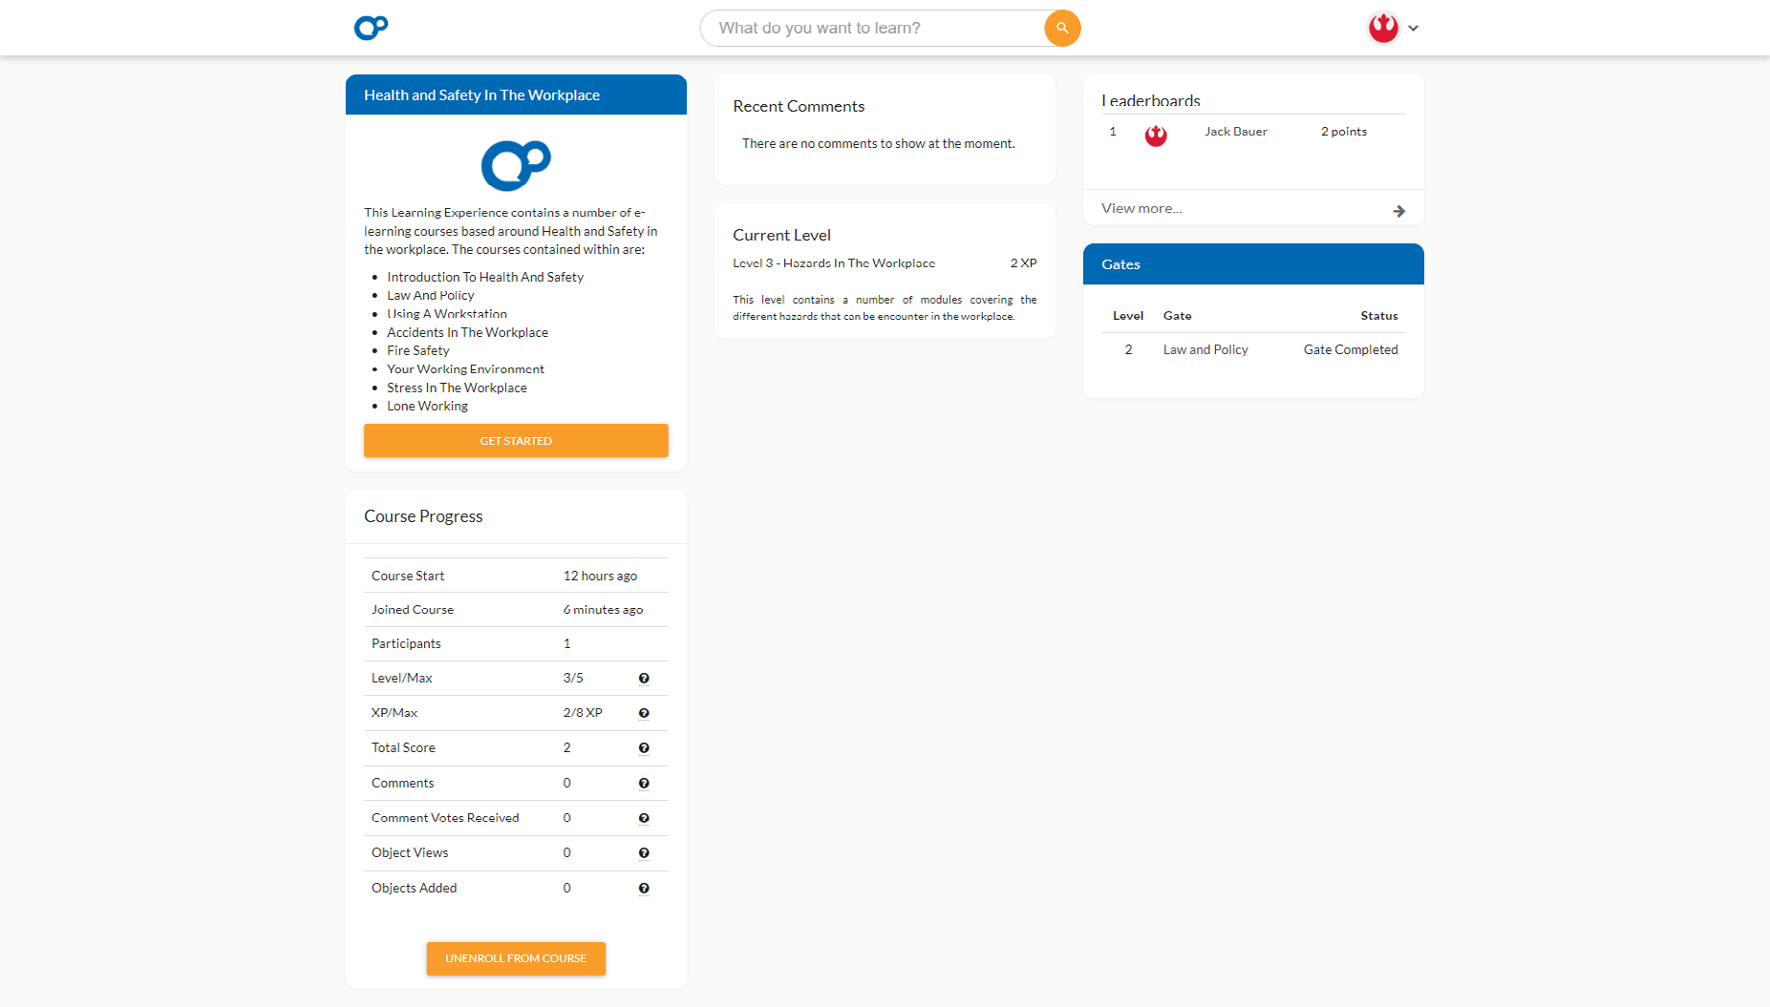Click Jack Dauer's leaderboard avatar
Image resolution: width=1770 pixels, height=1007 pixels.
tap(1156, 135)
